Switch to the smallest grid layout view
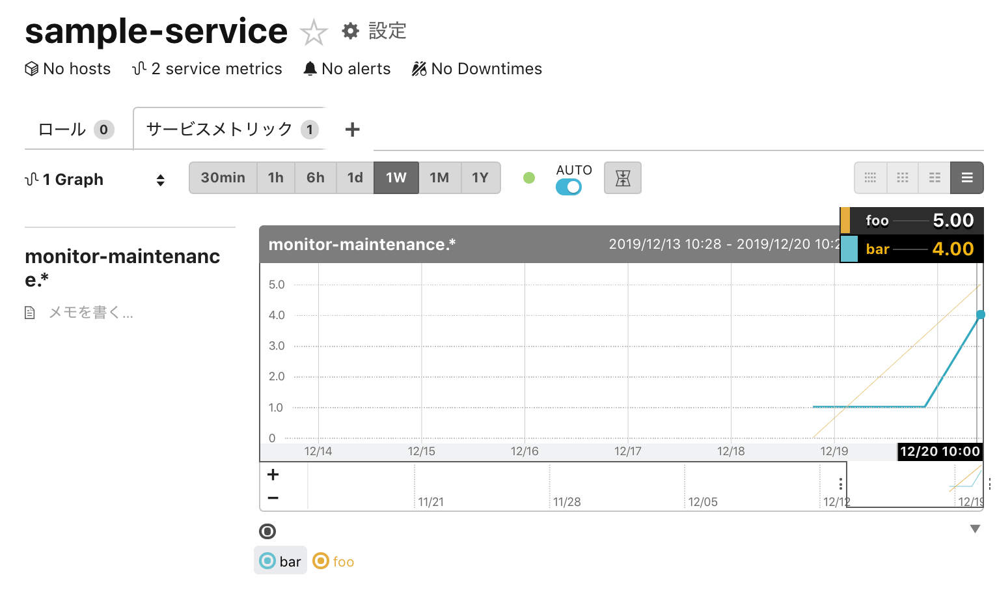Viewport: 997px width, 590px height. [870, 177]
